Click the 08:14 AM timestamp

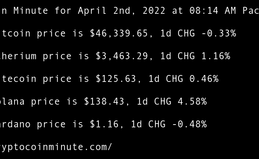(x=212, y=11)
